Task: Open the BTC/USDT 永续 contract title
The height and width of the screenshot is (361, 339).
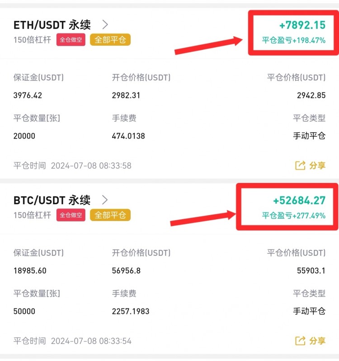Action: tap(52, 200)
